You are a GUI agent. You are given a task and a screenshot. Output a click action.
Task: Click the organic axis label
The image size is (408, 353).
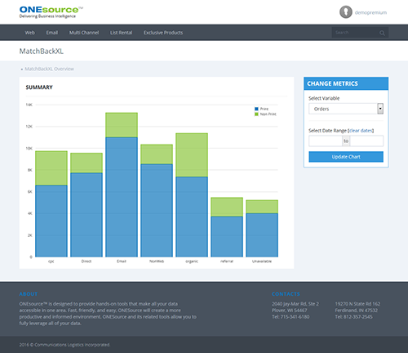click(192, 261)
